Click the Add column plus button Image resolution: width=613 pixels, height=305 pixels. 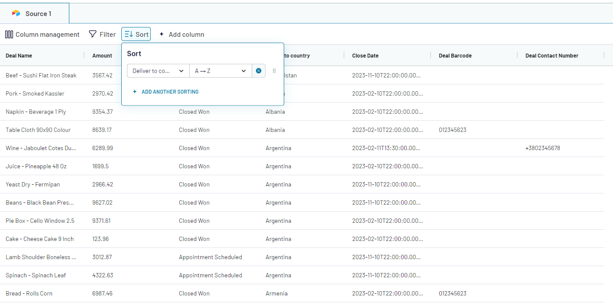pyautogui.click(x=162, y=34)
